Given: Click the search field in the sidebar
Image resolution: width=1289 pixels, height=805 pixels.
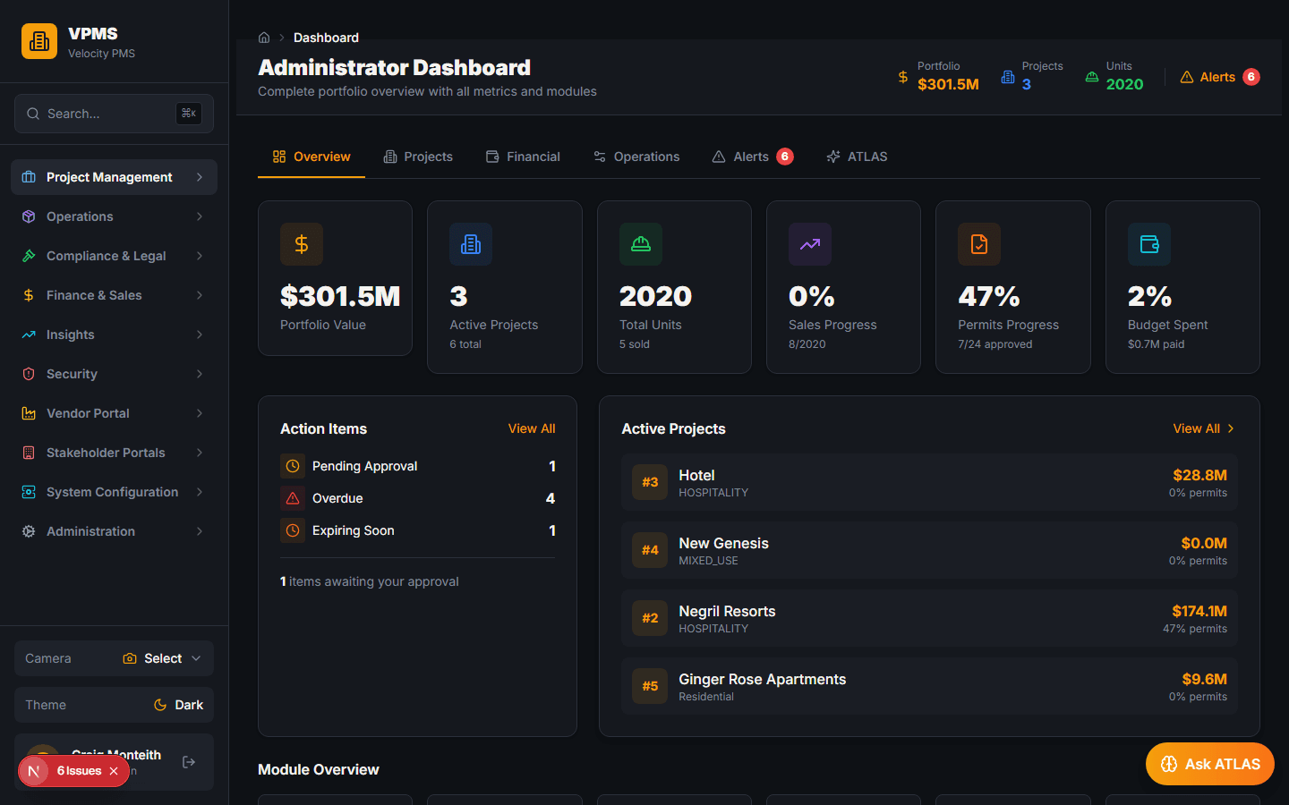Looking at the screenshot, I should point(113,114).
